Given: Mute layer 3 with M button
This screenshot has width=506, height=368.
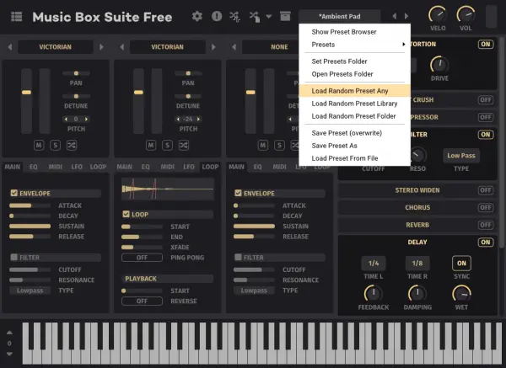Looking at the screenshot, I should click(x=263, y=146).
